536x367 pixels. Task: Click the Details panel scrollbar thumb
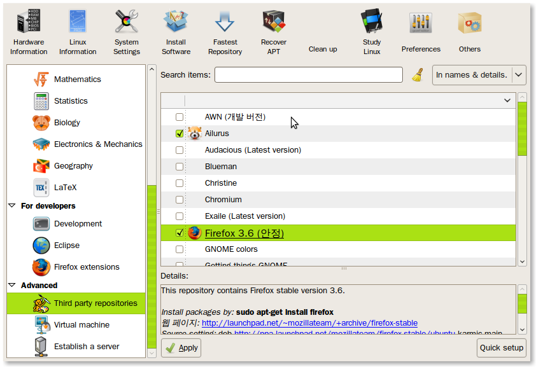coord(522,304)
